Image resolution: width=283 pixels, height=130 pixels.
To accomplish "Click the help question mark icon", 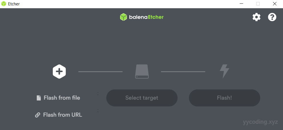I will pos(272,17).
